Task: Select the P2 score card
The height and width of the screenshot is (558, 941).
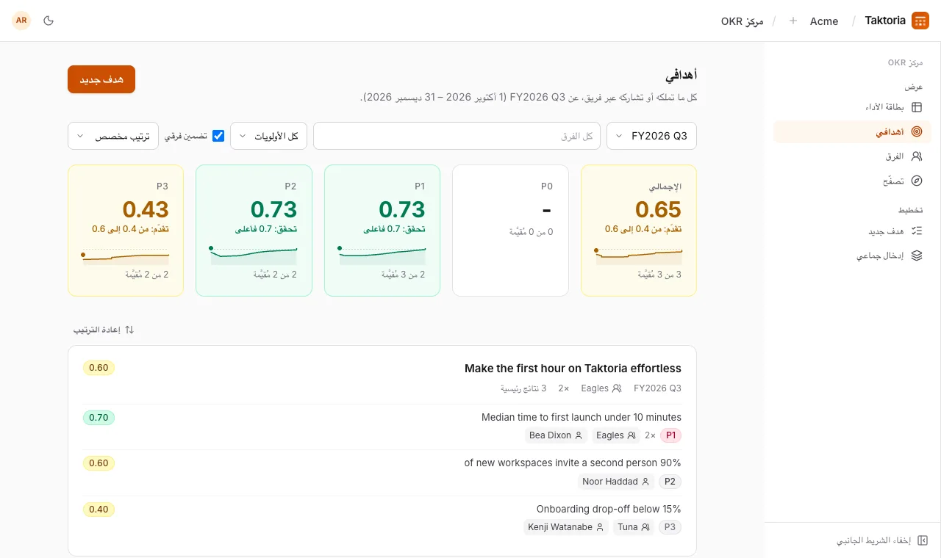Action: (x=254, y=231)
